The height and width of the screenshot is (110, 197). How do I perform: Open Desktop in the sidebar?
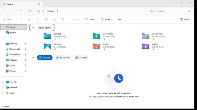[x=14, y=44]
